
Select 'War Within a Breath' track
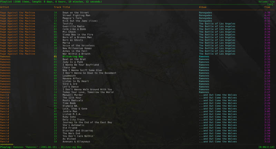point(76,54)
